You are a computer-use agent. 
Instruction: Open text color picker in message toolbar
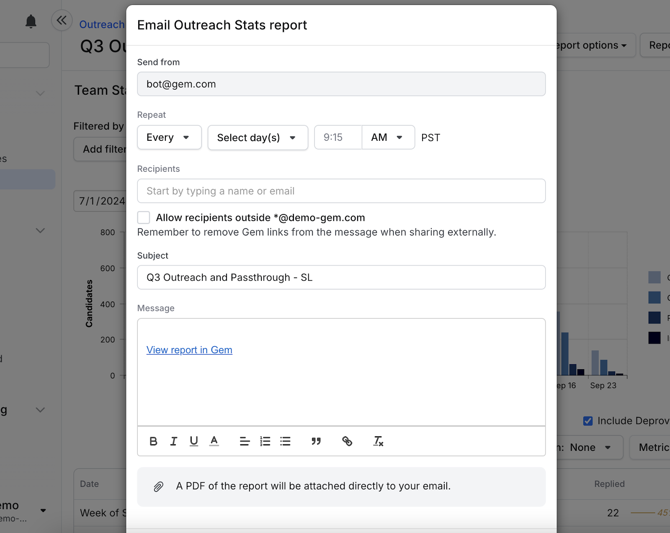coord(214,441)
